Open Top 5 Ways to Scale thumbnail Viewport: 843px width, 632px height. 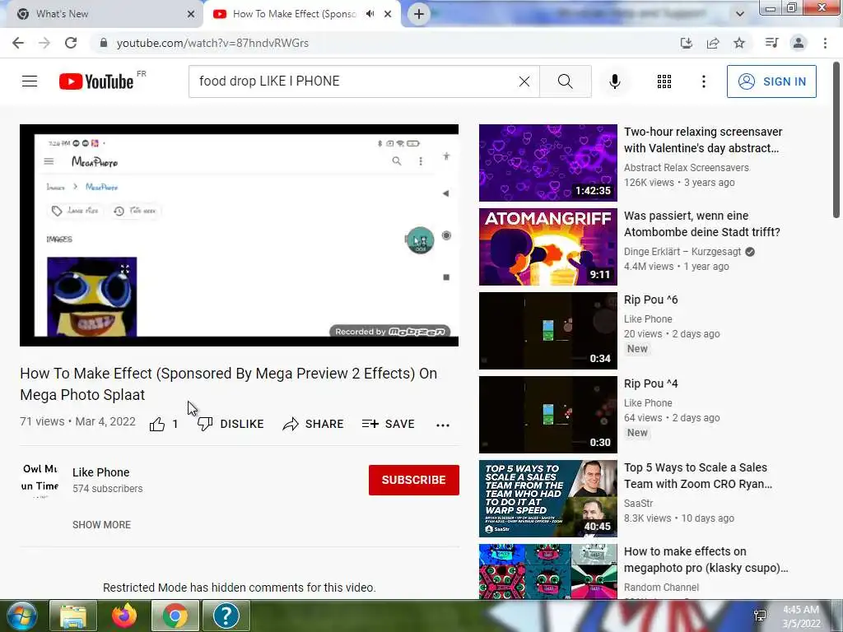click(x=547, y=498)
